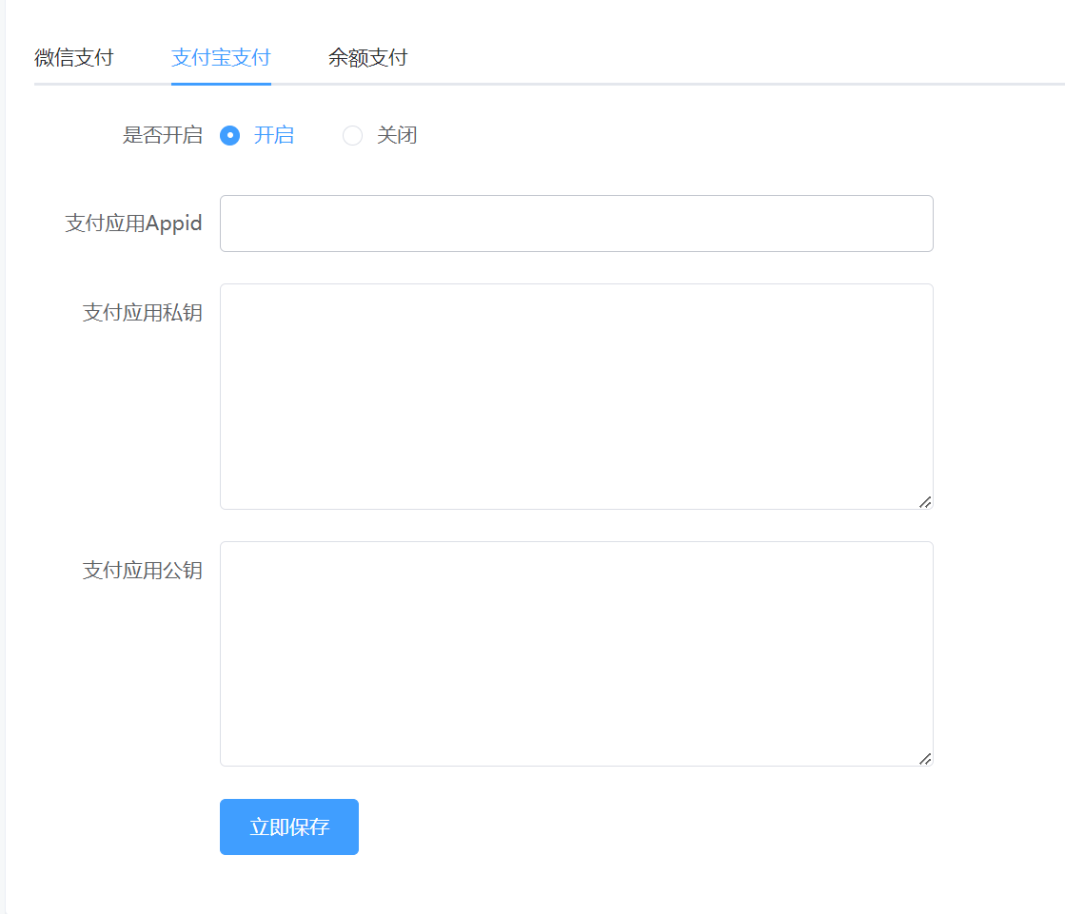Click the 支付应用公钥 label

coord(143,570)
